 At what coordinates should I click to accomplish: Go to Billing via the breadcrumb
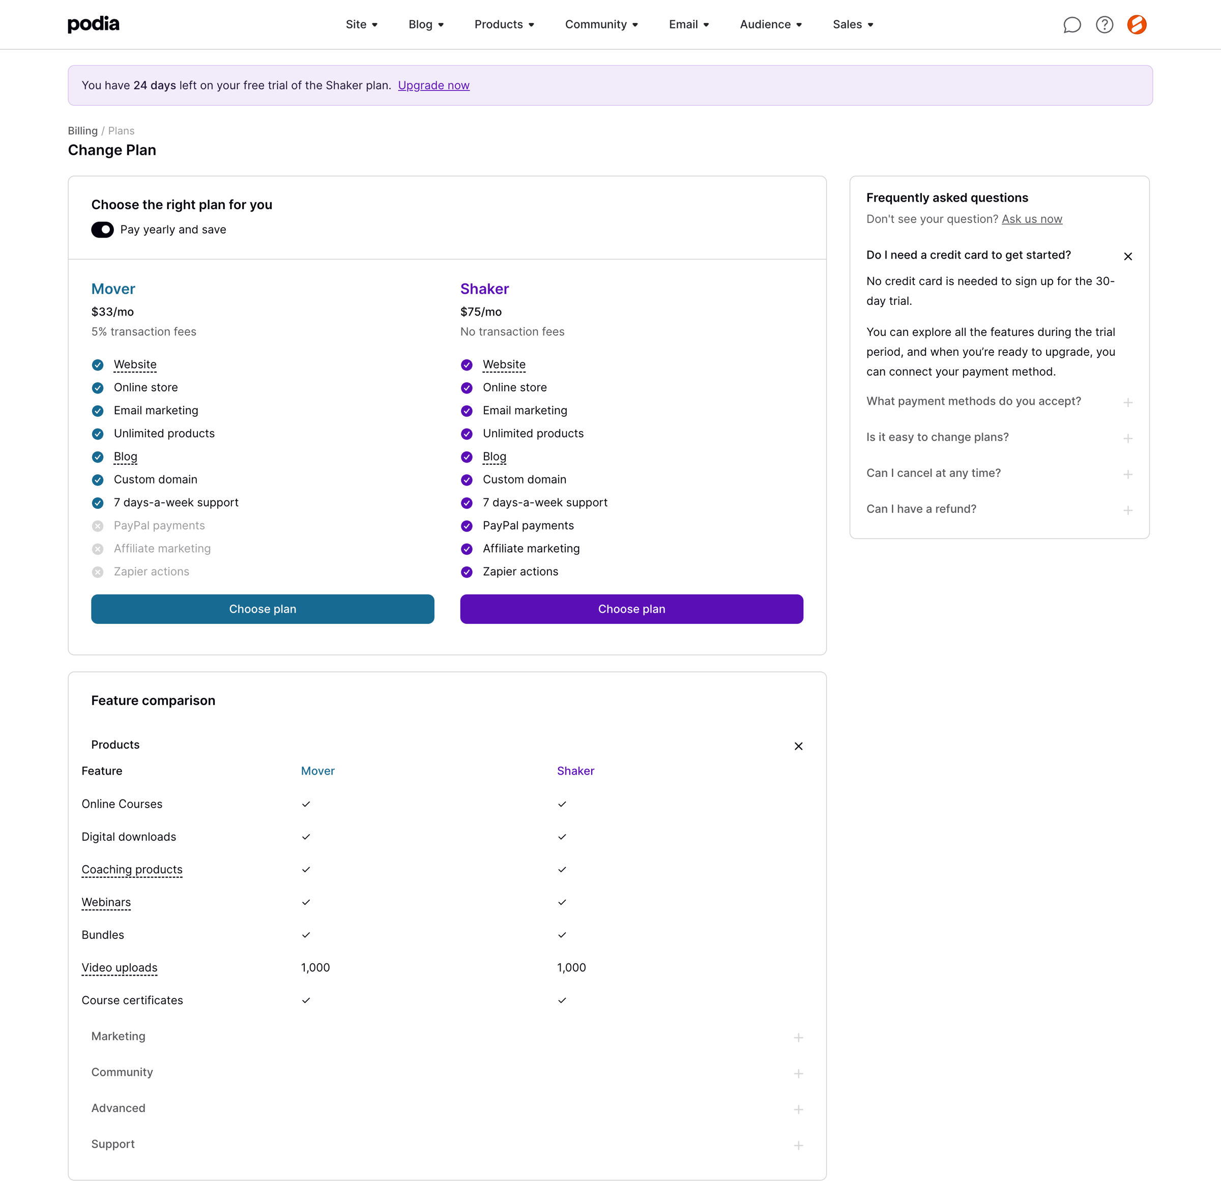click(83, 131)
